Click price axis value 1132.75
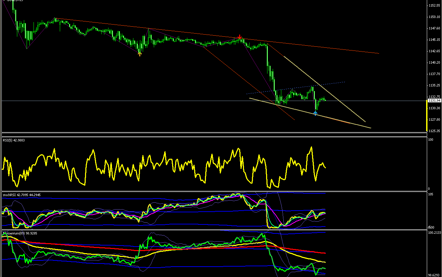Screen dimensions: 442x277 pyautogui.click(x=434, y=97)
